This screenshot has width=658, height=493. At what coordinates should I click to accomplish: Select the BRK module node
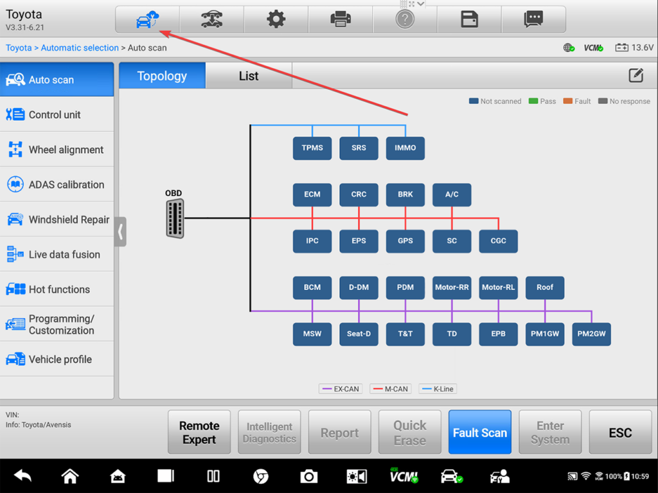click(405, 194)
